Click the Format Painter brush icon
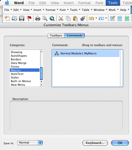 point(83,18)
